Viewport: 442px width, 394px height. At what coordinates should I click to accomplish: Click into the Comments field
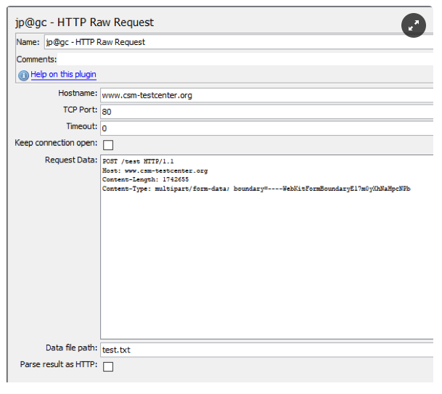(240, 59)
